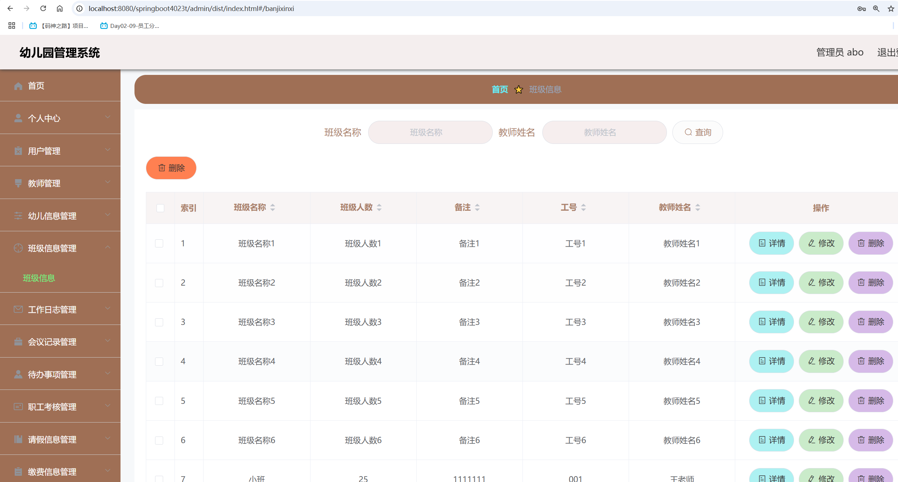Click the yellow star breadcrumb icon
This screenshot has width=898, height=482.
518,90
